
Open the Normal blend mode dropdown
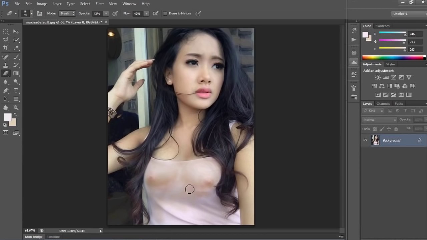[x=380, y=119]
